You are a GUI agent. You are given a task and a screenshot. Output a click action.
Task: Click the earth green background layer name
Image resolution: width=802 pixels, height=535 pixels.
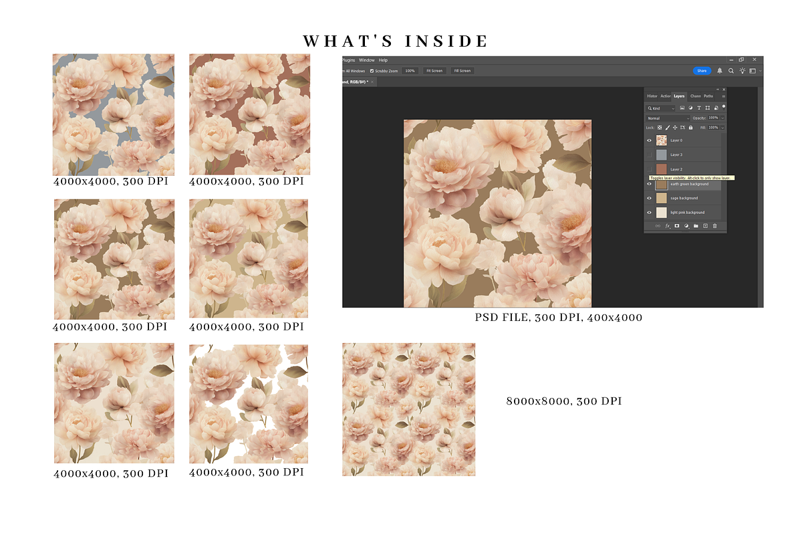click(689, 184)
